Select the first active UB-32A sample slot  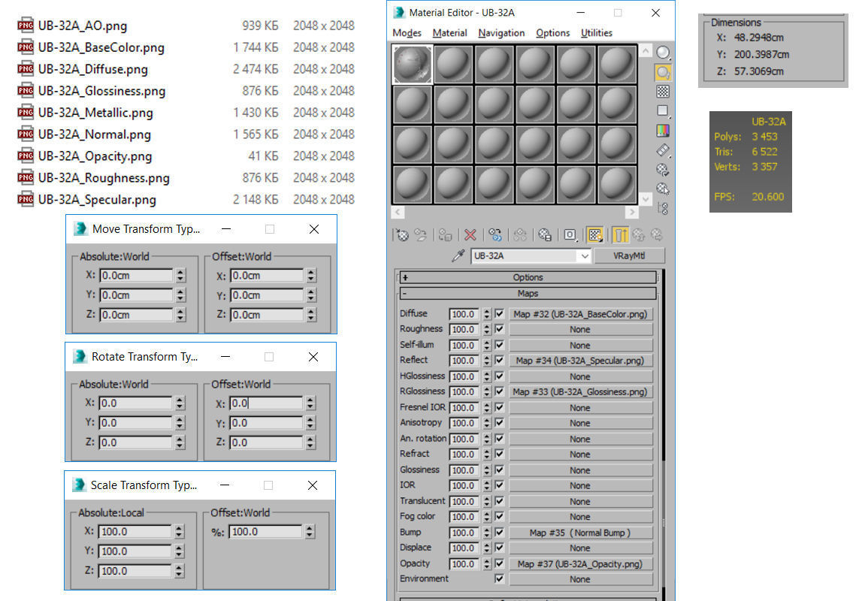pyautogui.click(x=413, y=65)
